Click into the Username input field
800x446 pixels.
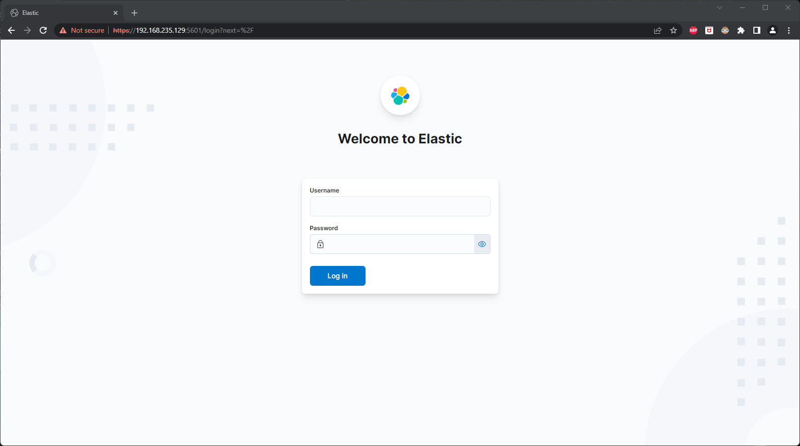click(400, 206)
